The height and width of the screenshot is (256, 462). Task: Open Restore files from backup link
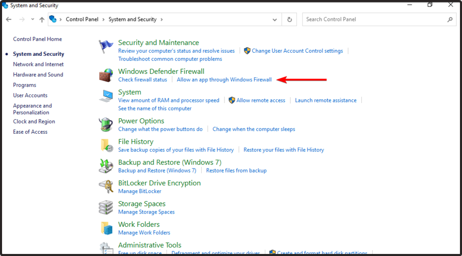[236, 170]
